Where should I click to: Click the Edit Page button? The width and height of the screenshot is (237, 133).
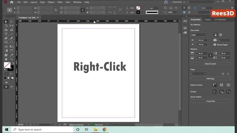(210, 79)
